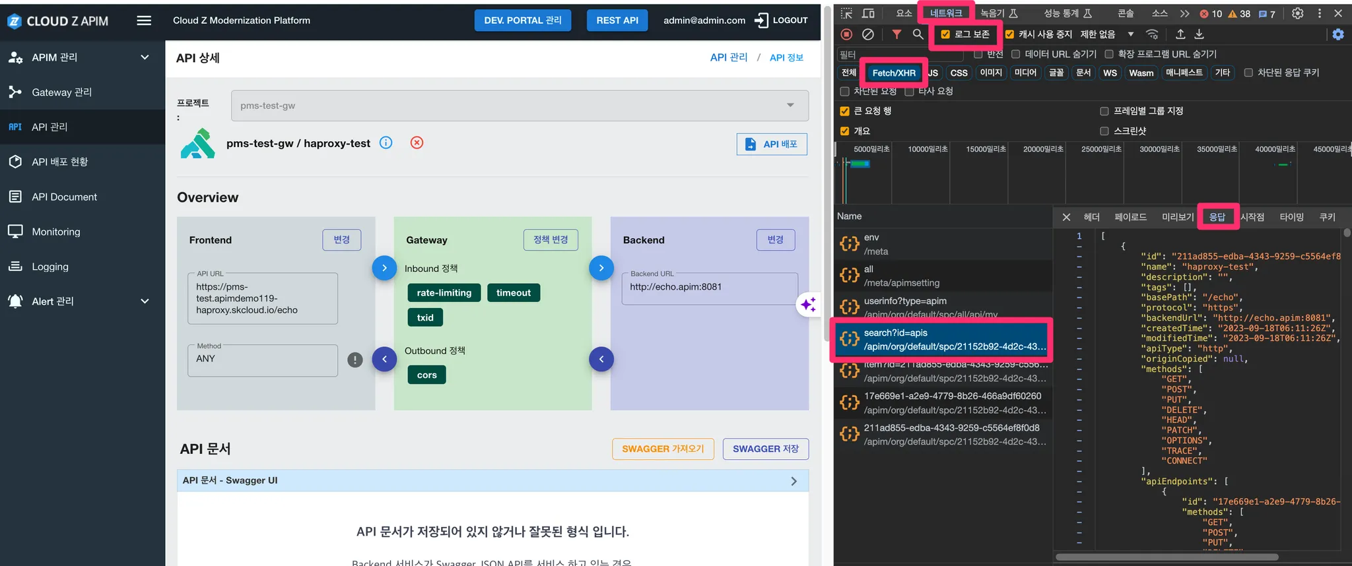Enable the 차단된 응답 쿠키 checkbox
Image resolution: width=1352 pixels, height=566 pixels.
(x=1248, y=73)
